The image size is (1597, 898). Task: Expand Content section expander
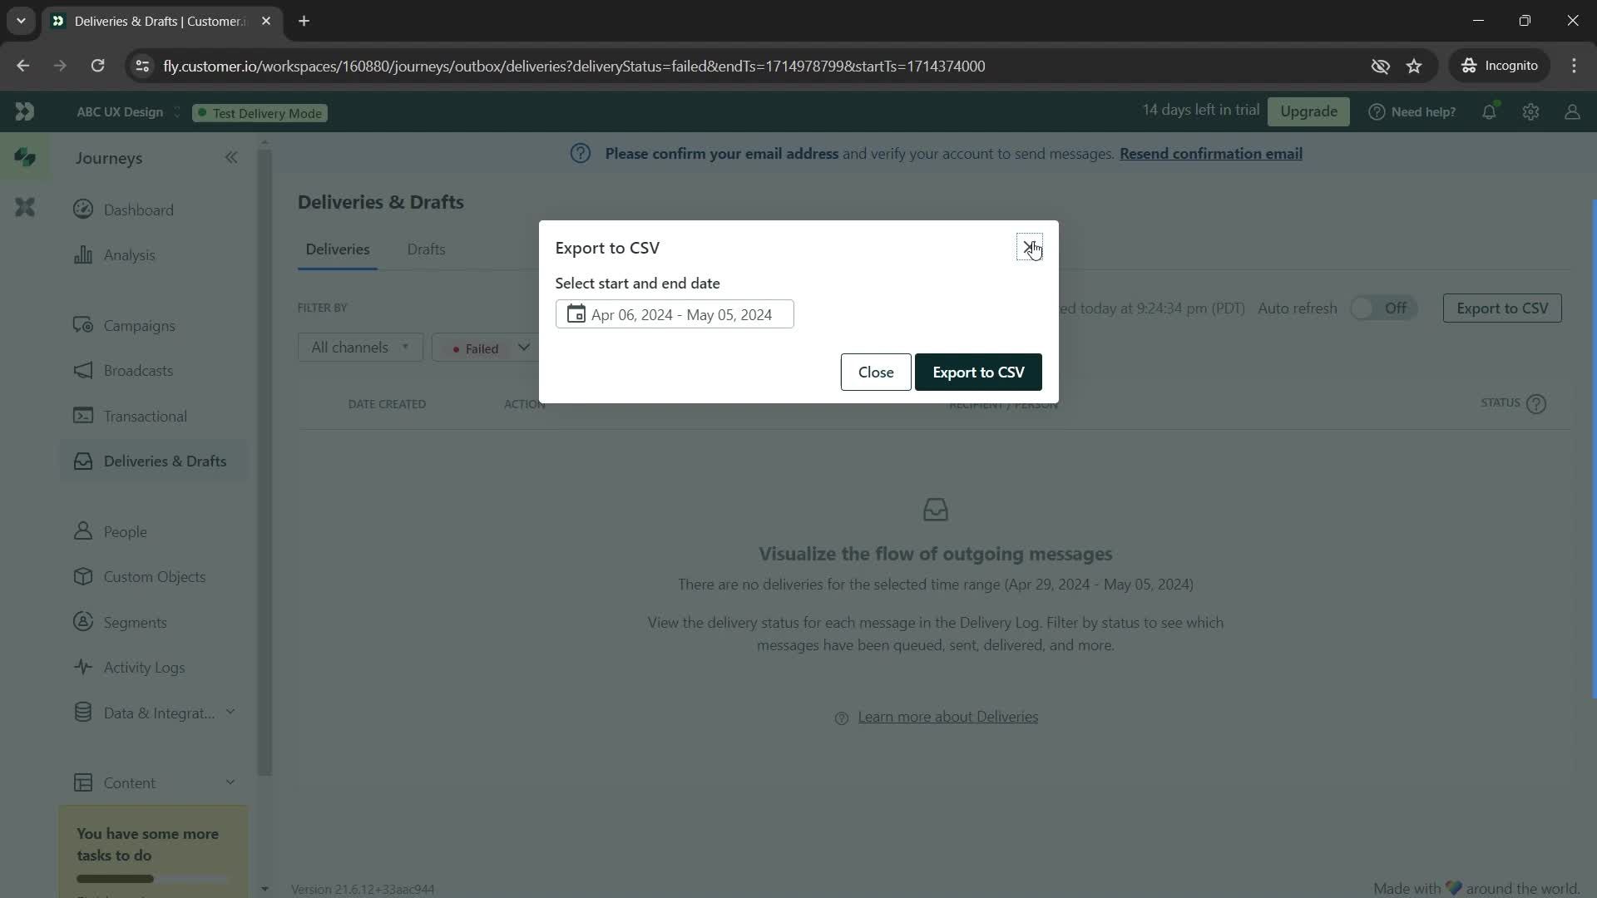click(x=230, y=782)
